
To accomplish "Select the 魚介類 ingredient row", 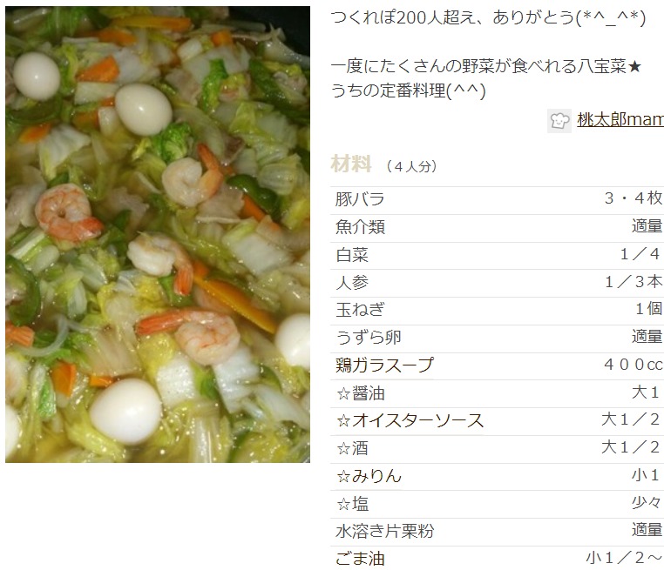I will (x=498, y=227).
